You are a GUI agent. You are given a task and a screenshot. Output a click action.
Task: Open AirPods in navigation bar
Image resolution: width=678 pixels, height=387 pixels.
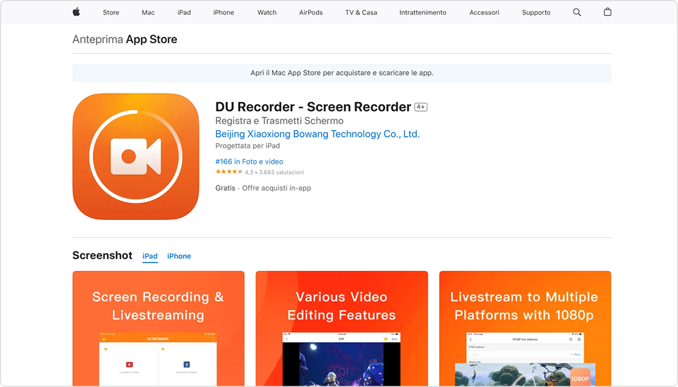(x=311, y=12)
